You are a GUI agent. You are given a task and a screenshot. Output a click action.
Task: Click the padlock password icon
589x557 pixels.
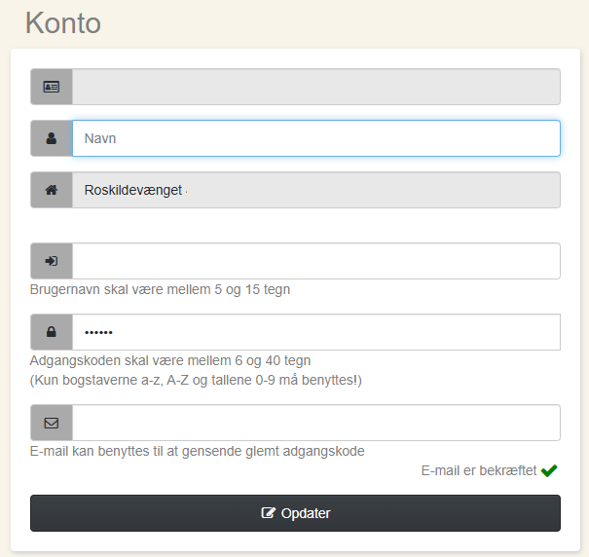pos(52,332)
